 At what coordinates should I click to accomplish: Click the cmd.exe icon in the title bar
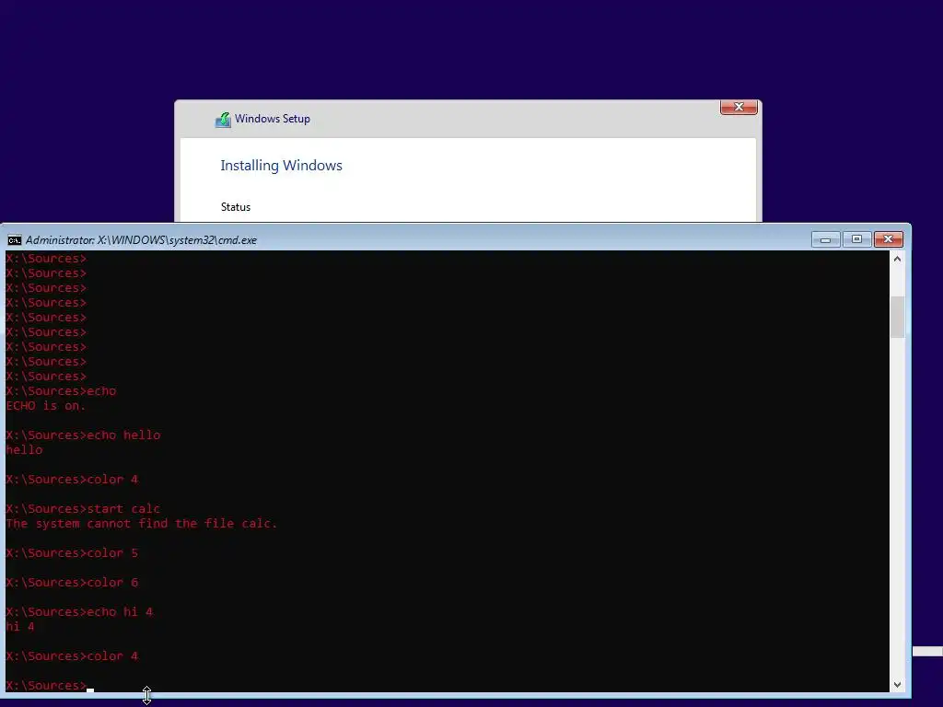[15, 240]
